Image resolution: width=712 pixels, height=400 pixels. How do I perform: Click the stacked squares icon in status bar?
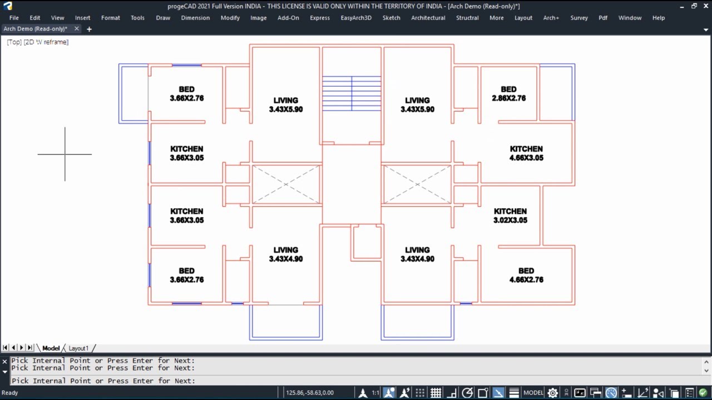[674, 393]
